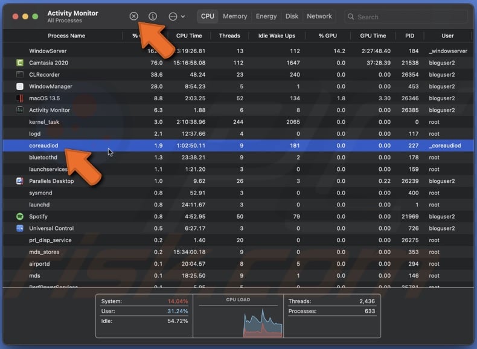Click the Spotify icon in process list
This screenshot has height=349, width=477.
pos(20,216)
